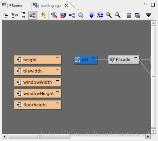Select the Facade rule node

124,60
